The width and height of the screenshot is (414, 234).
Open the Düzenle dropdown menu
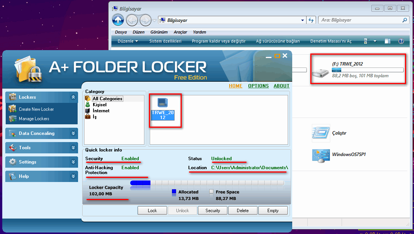point(128,41)
